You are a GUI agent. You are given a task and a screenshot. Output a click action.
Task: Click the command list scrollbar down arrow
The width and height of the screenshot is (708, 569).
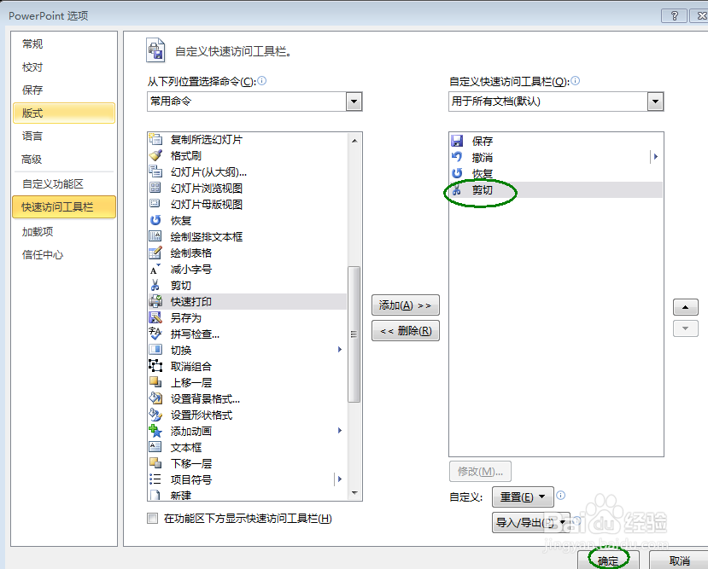pos(354,493)
